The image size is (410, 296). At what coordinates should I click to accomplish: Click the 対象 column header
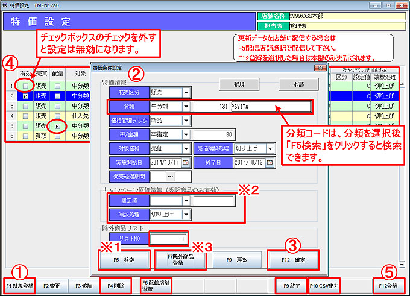[x=81, y=74]
